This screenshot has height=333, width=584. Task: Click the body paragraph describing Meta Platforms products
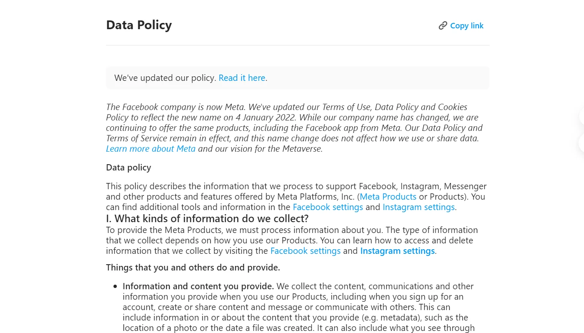pyautogui.click(x=292, y=196)
